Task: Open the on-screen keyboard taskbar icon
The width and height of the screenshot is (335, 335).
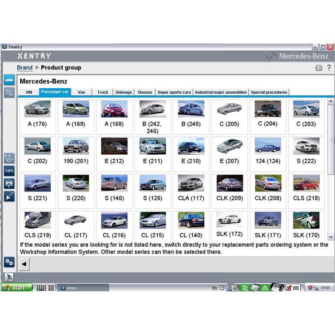Action: [x=41, y=288]
